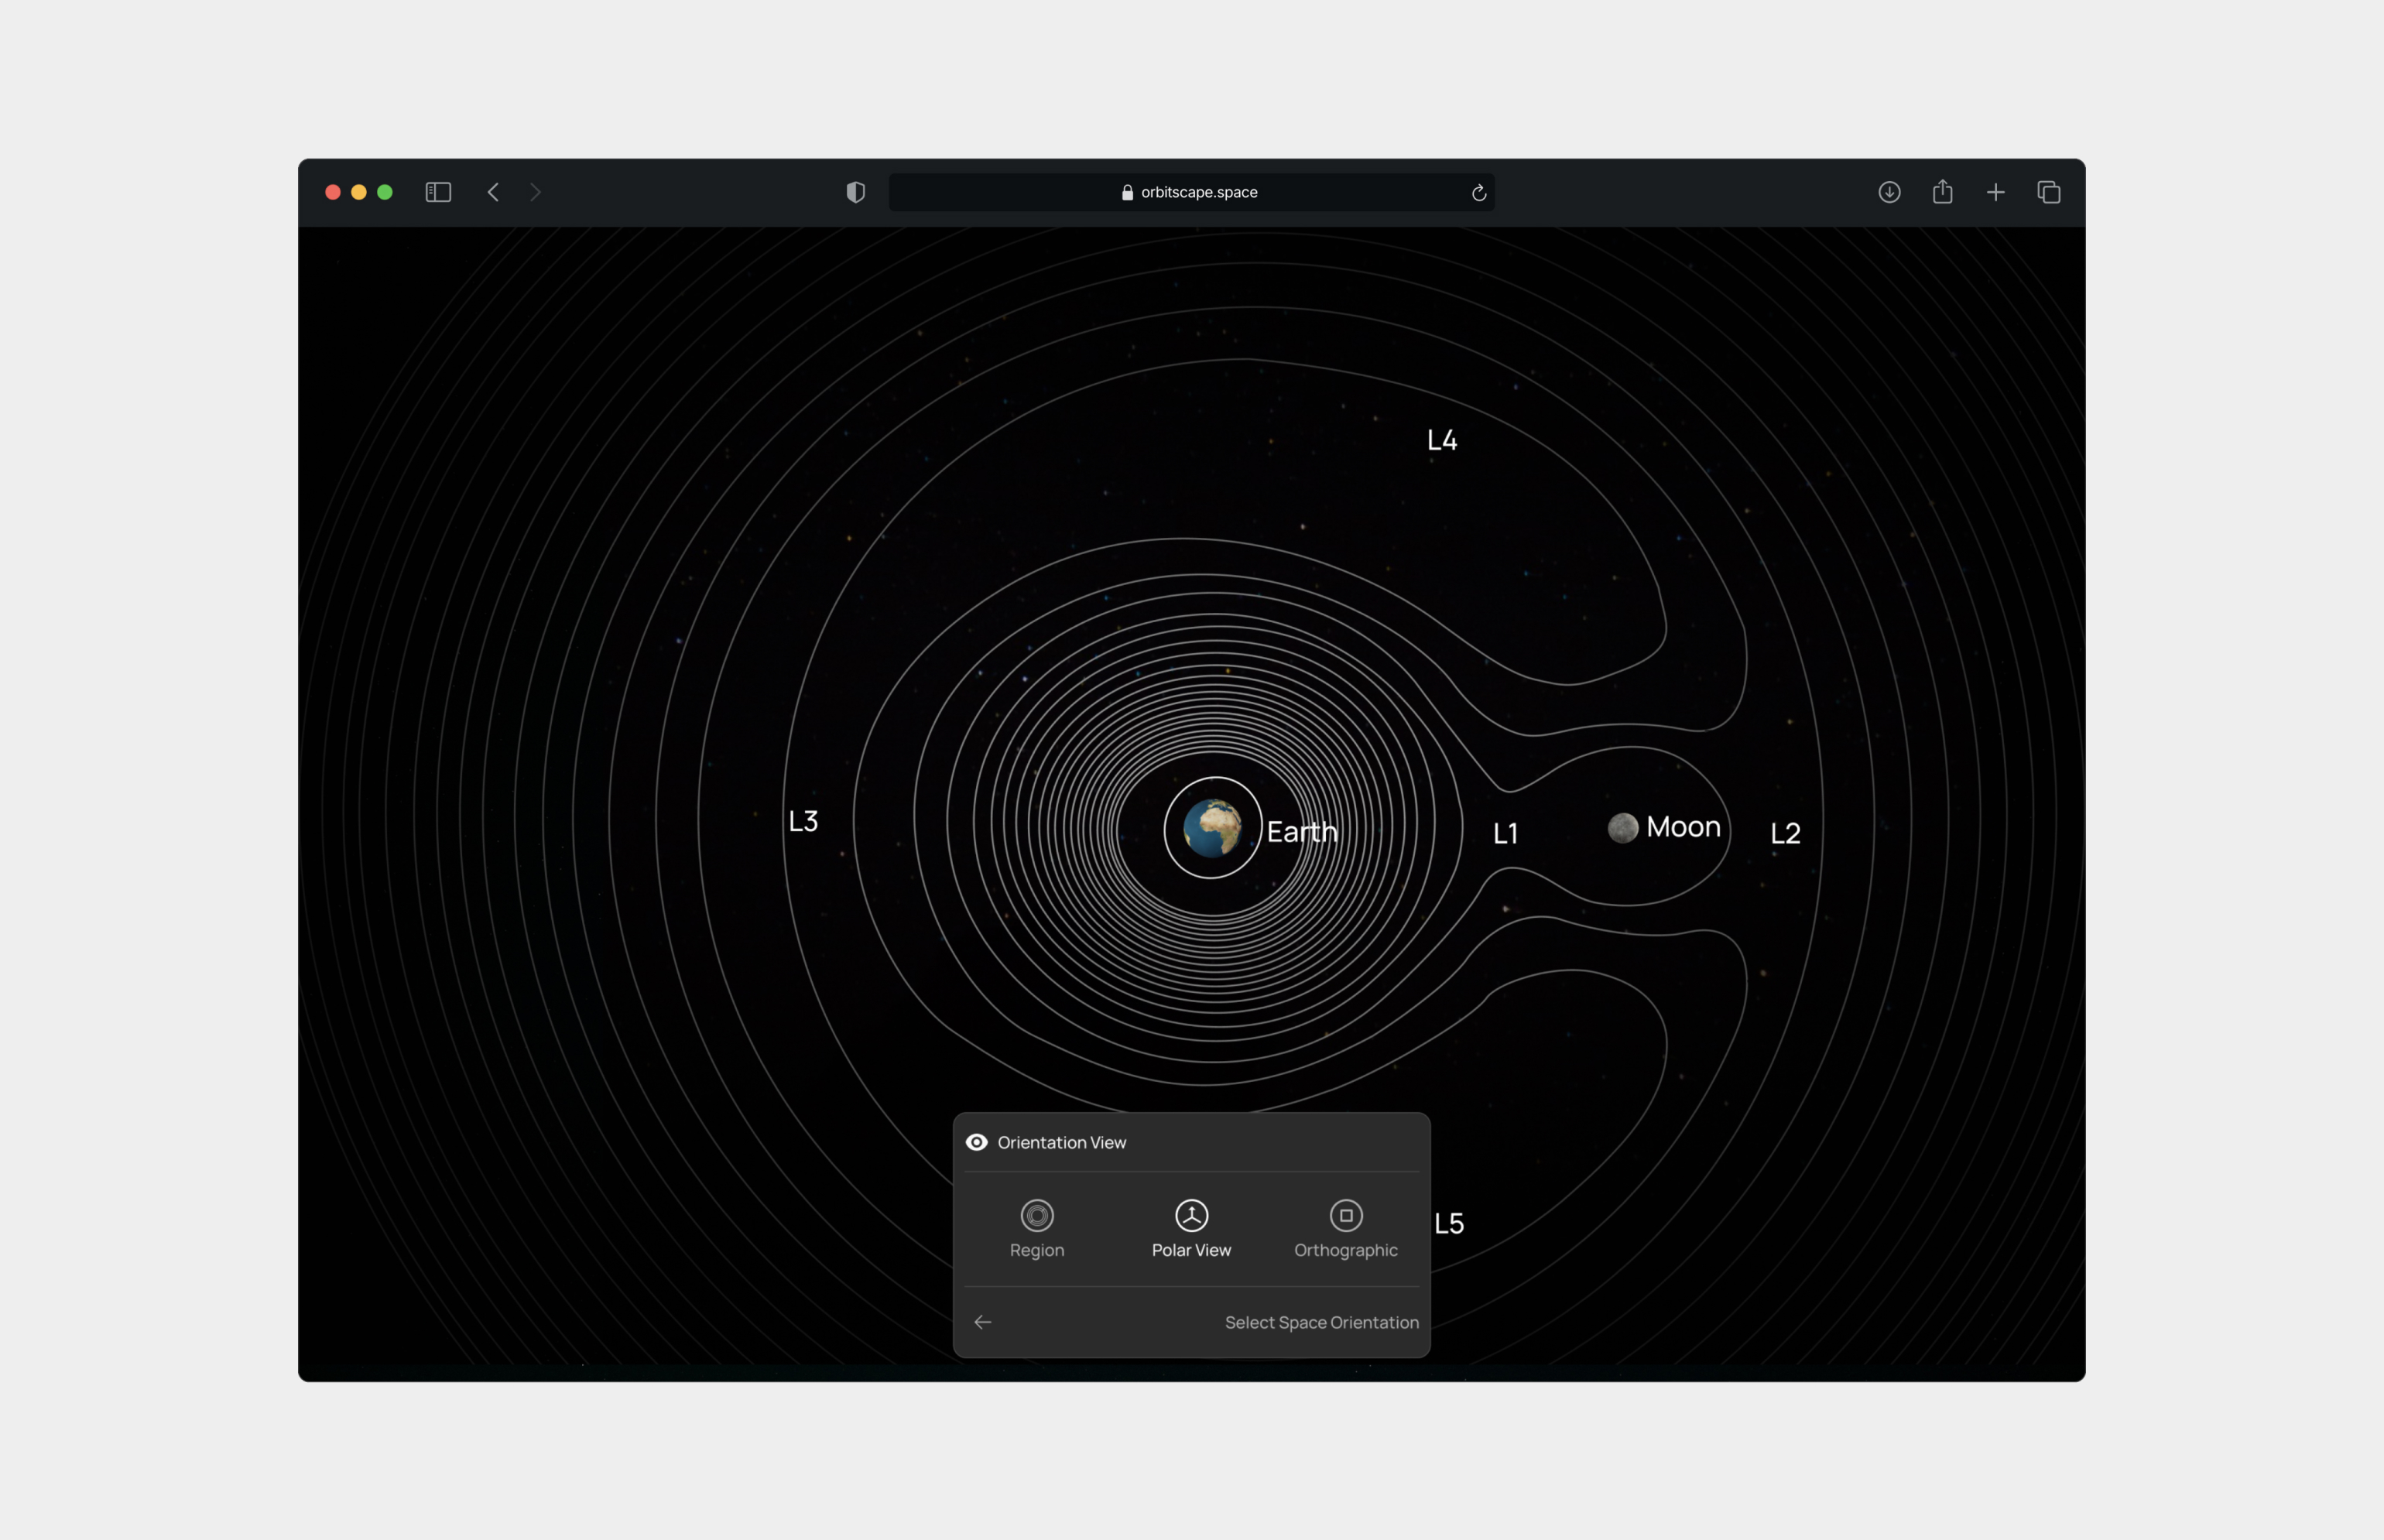Select the Earth globe
Image resolution: width=2384 pixels, height=1540 pixels.
point(1212,828)
